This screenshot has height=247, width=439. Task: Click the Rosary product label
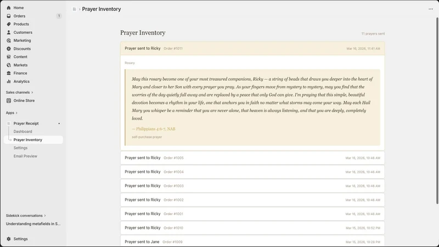tap(130, 63)
